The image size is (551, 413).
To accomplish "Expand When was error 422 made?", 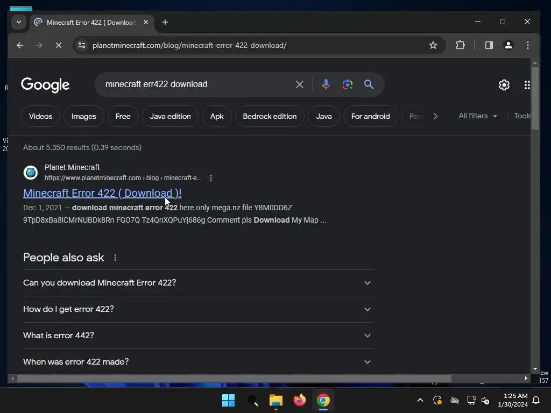I will [x=199, y=362].
